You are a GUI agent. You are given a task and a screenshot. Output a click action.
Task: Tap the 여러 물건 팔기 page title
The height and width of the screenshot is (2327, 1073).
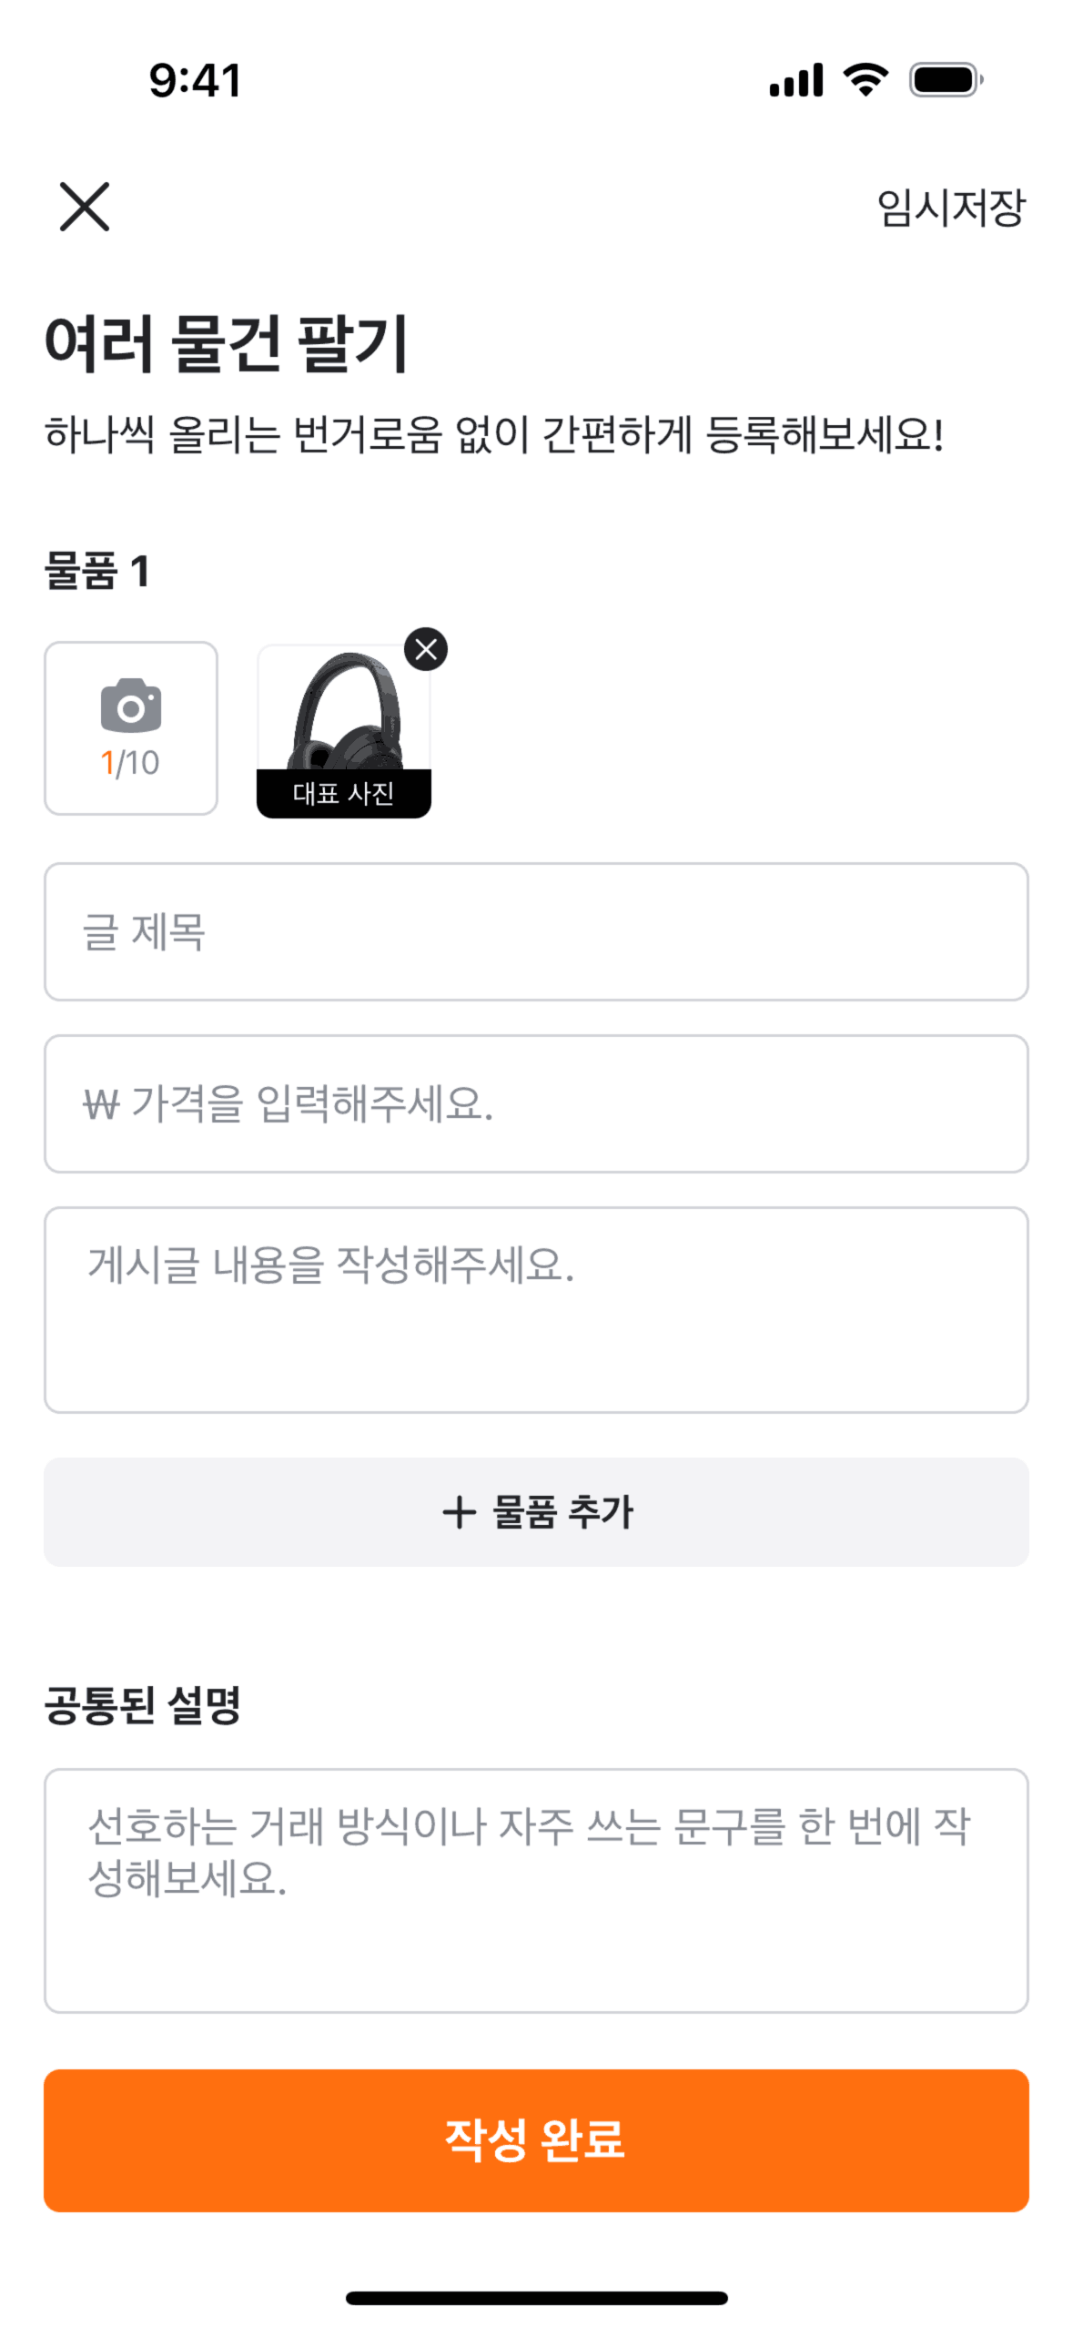click(x=227, y=343)
